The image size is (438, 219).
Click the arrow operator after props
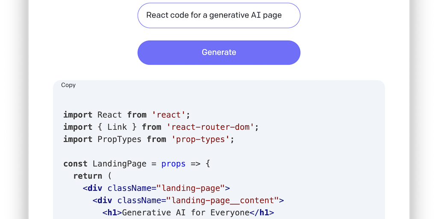tap(195, 164)
